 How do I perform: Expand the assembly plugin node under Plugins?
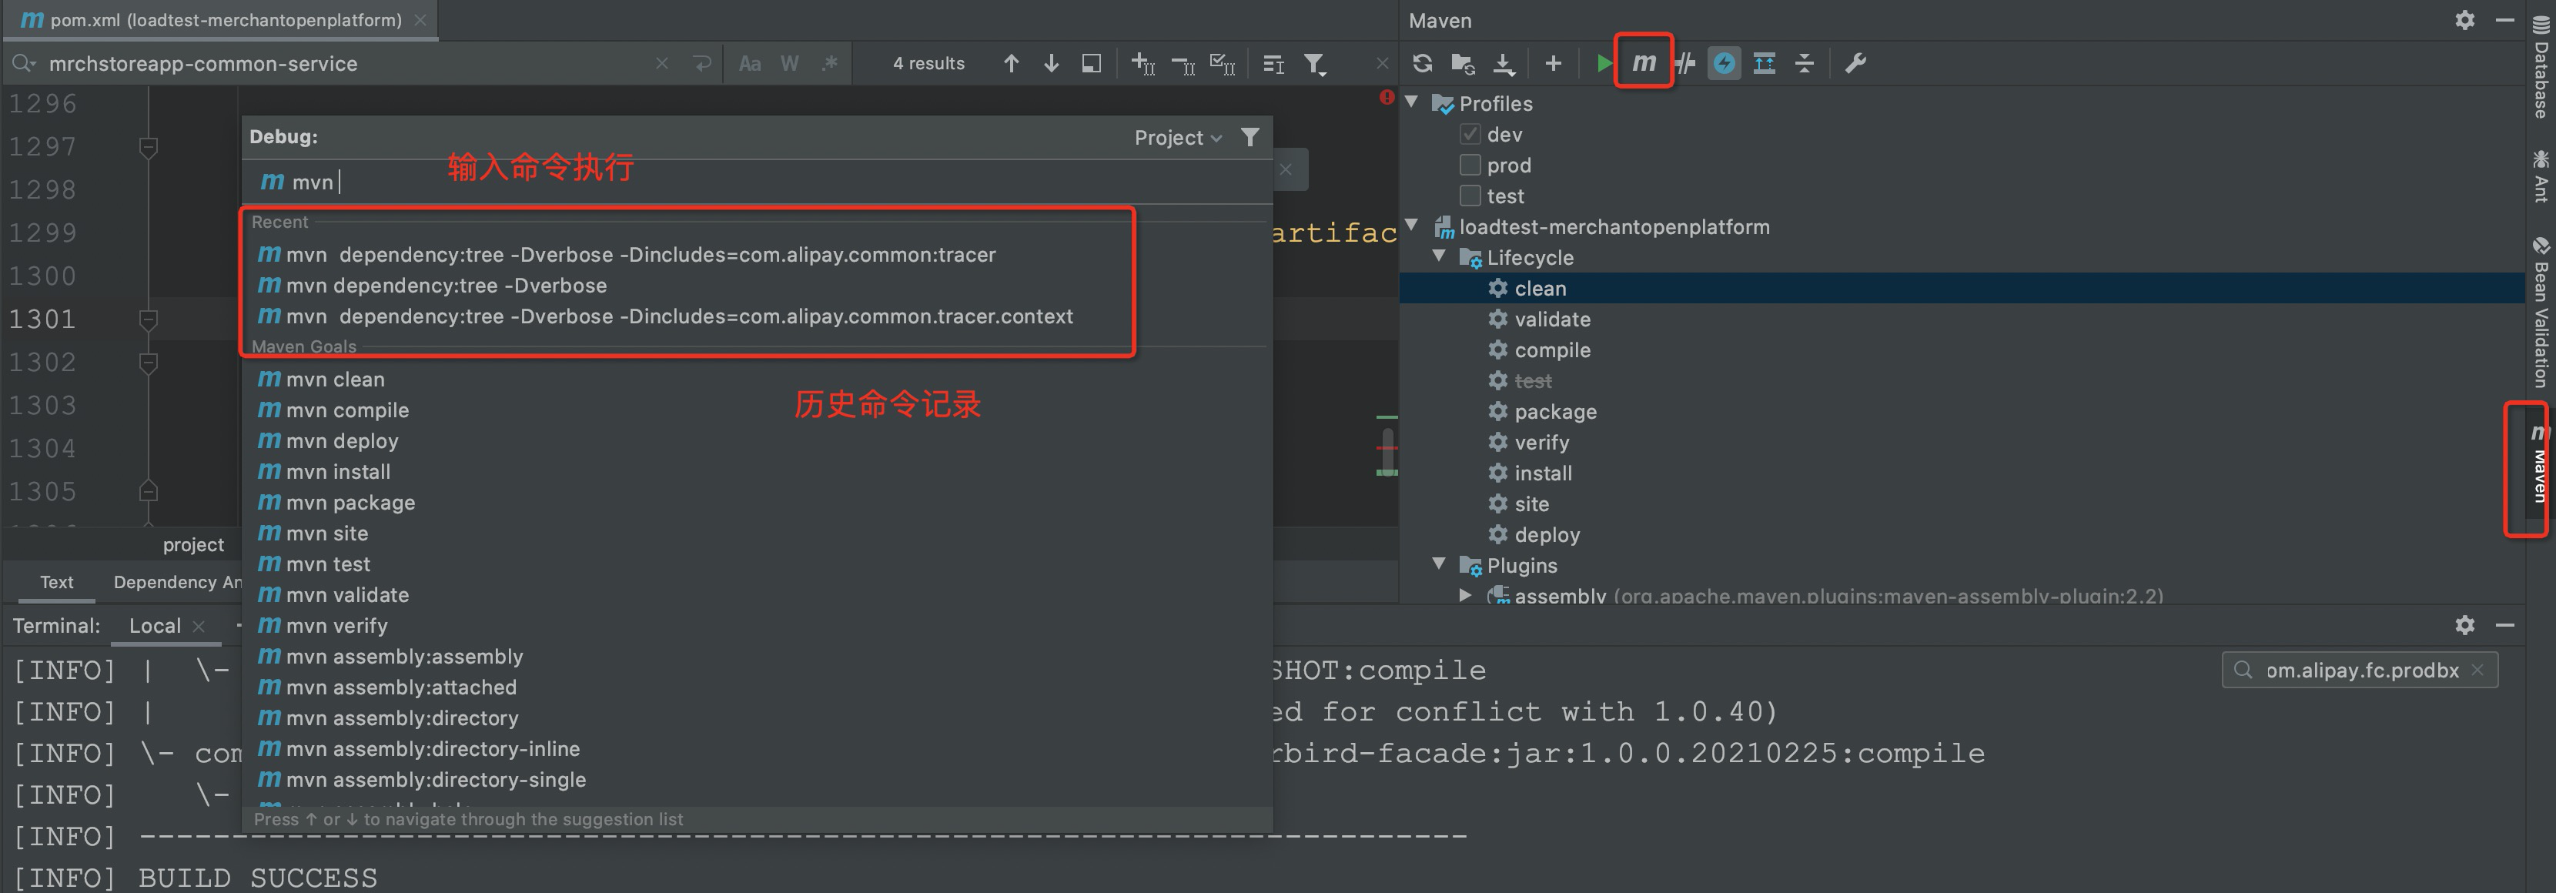[x=1466, y=595]
